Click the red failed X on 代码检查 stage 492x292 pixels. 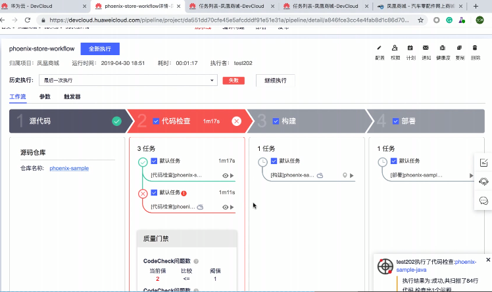237,121
